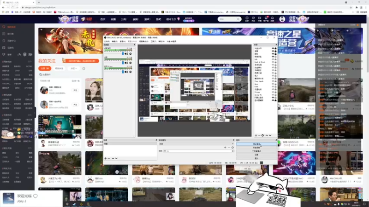369x207 pixels.
Task: Mute the top audio mixer channel in OBS
Action: 126,54
